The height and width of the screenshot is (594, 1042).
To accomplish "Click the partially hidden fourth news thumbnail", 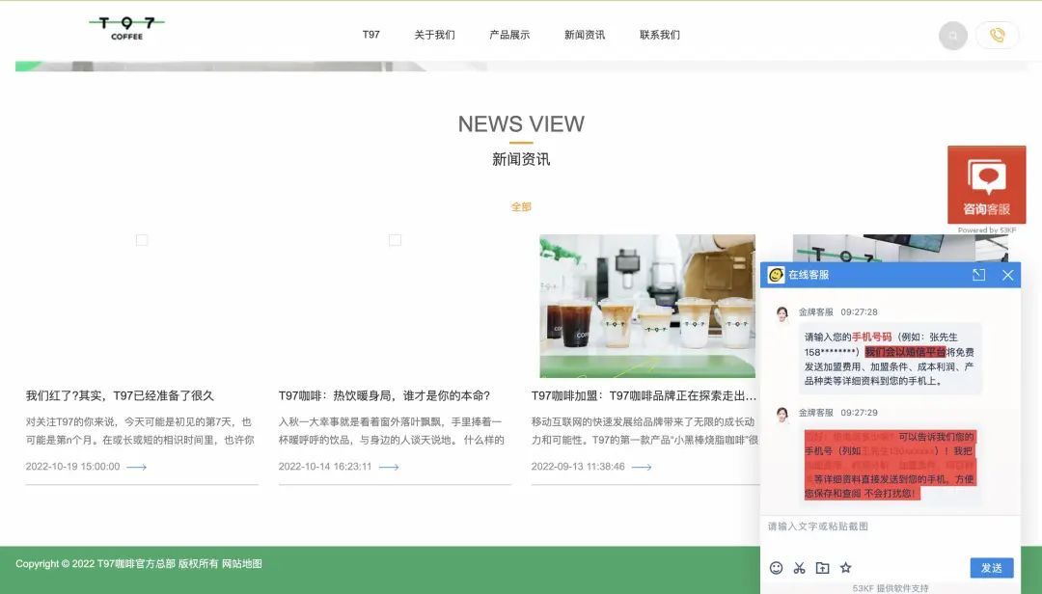I will pos(900,248).
